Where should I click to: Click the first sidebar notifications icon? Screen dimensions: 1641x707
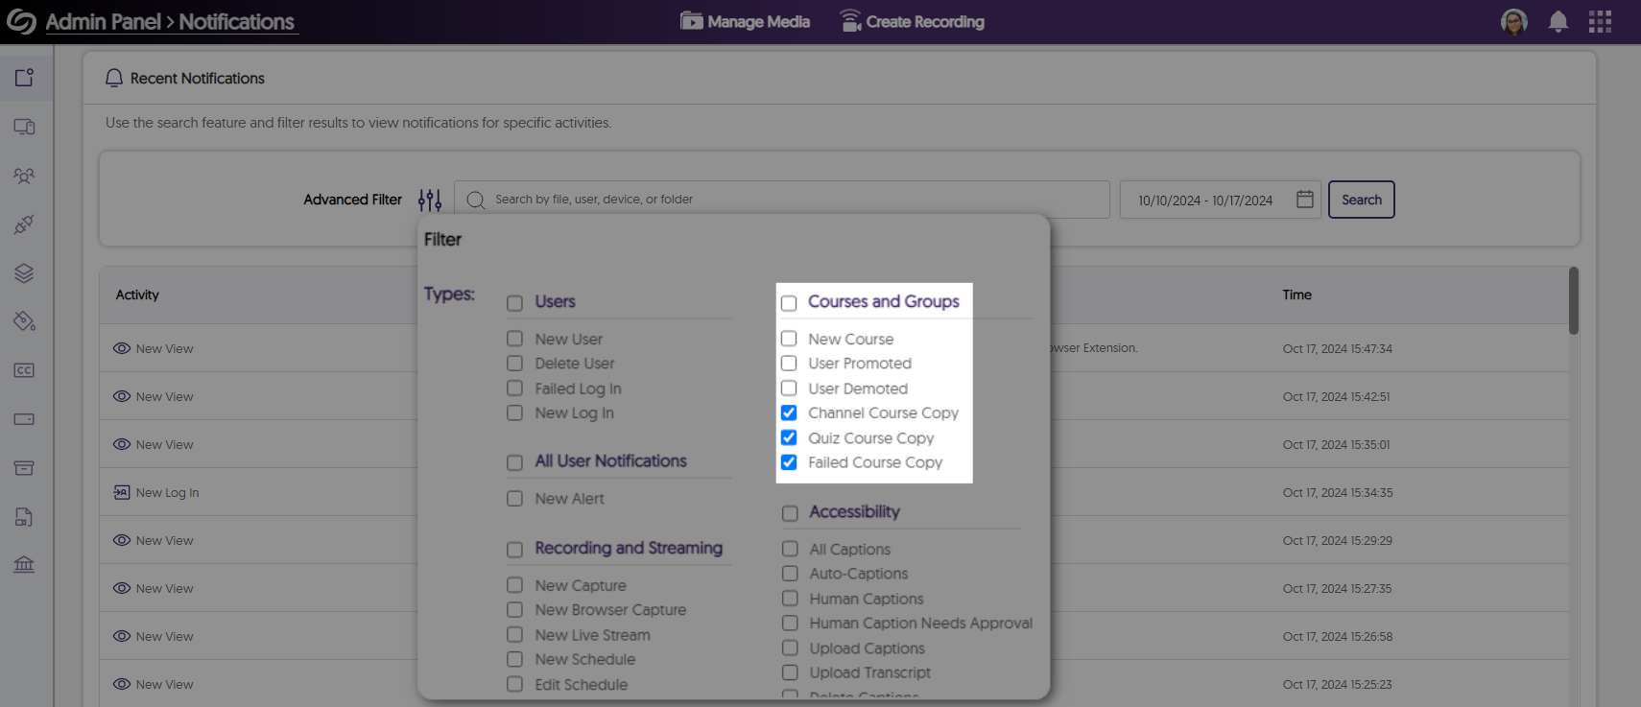pos(24,78)
